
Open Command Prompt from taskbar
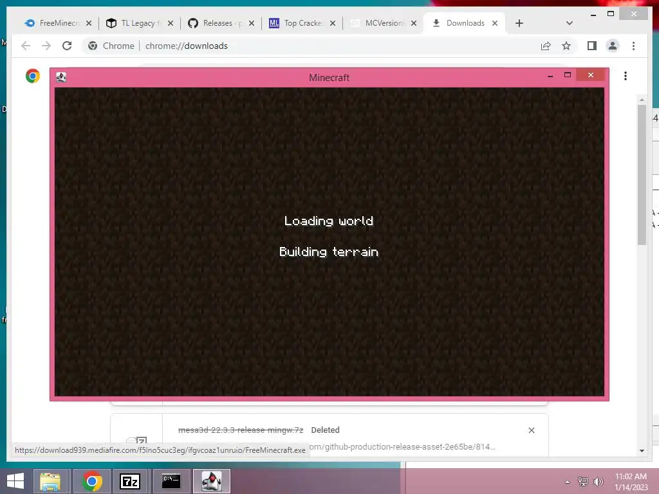coord(171,481)
